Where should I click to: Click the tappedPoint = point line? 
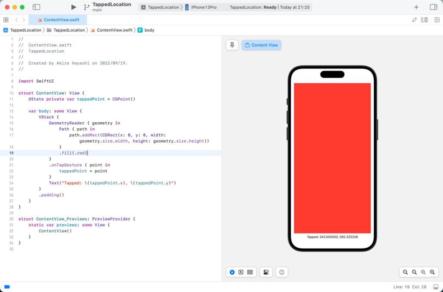pyautogui.click(x=83, y=171)
